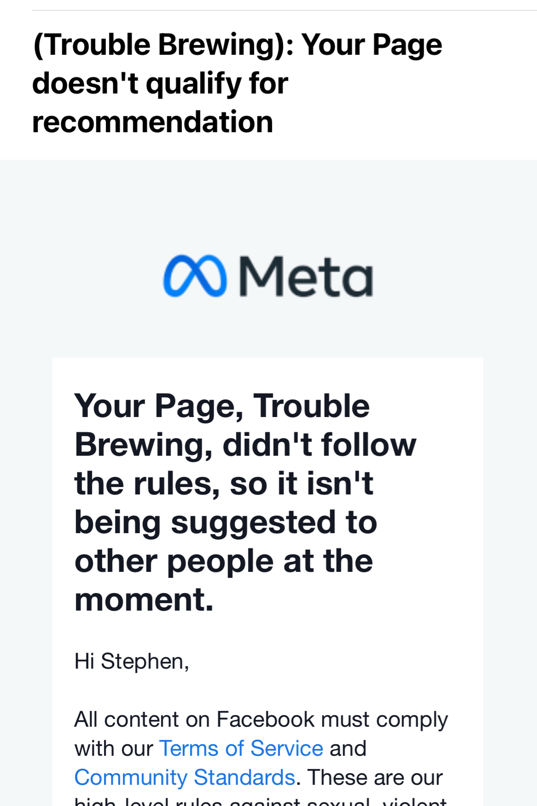Click "(Trouble Brewing):" in the email subject
Image resolution: width=537 pixels, height=806 pixels.
point(164,45)
